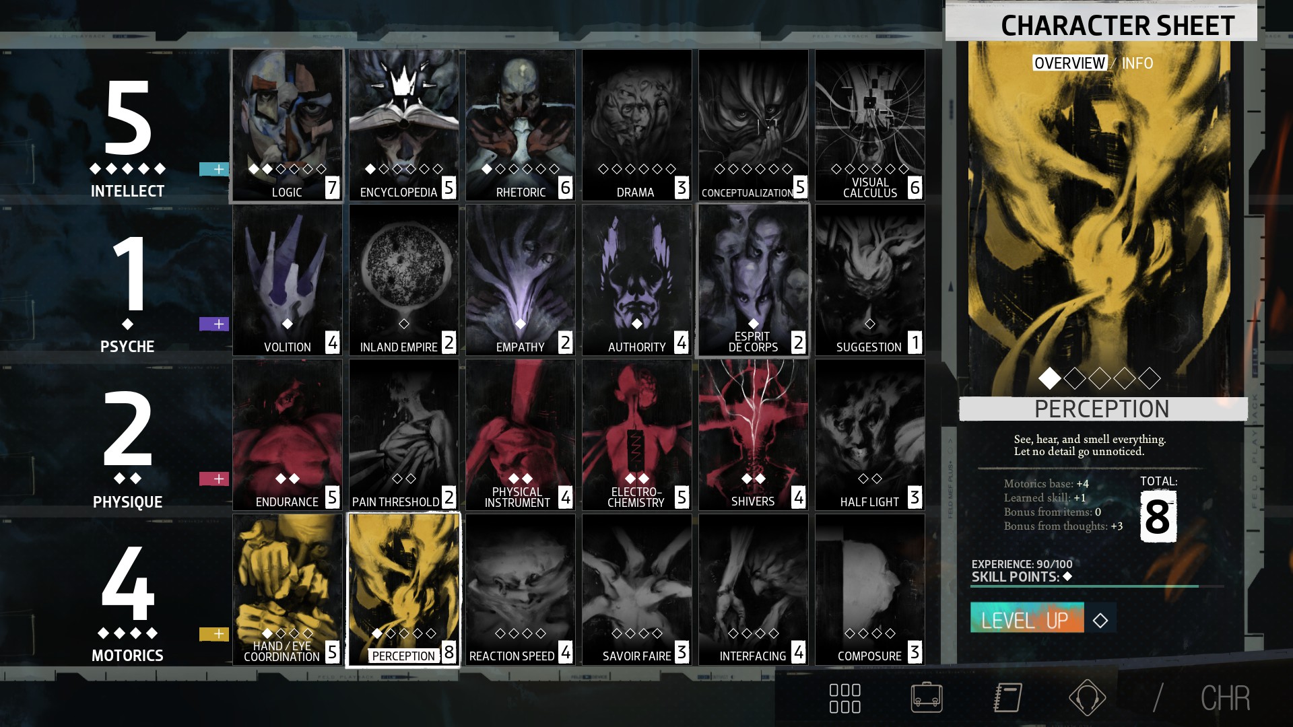
Task: Select the Hand/Eye Coordination skill card
Action: (x=288, y=590)
